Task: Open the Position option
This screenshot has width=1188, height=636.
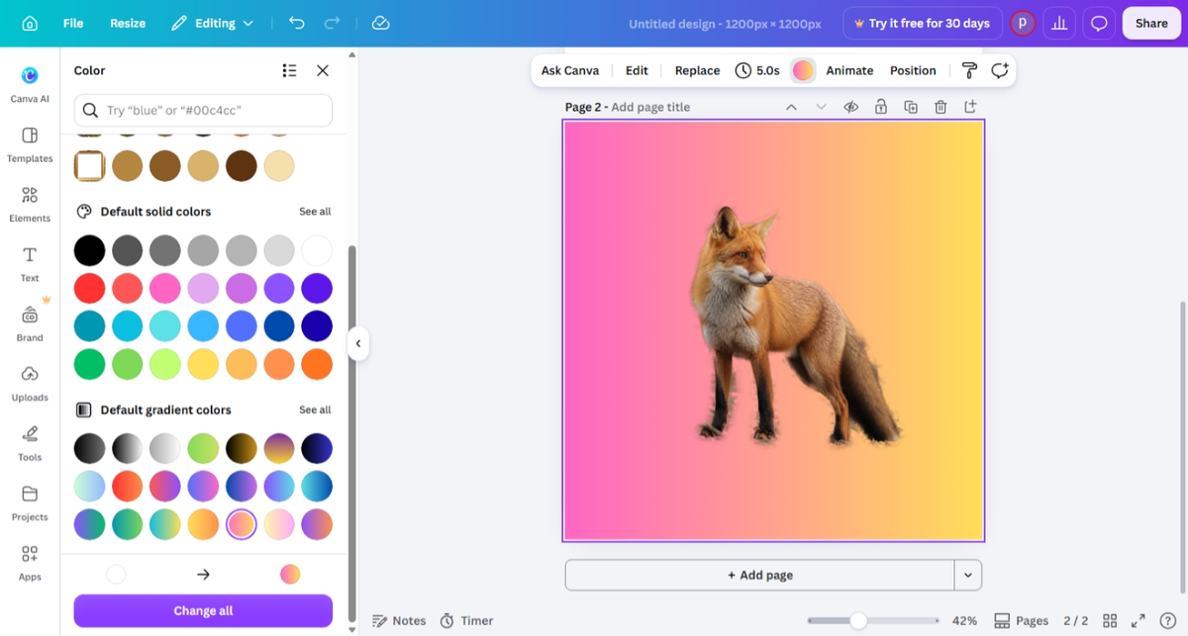Action: coord(913,70)
